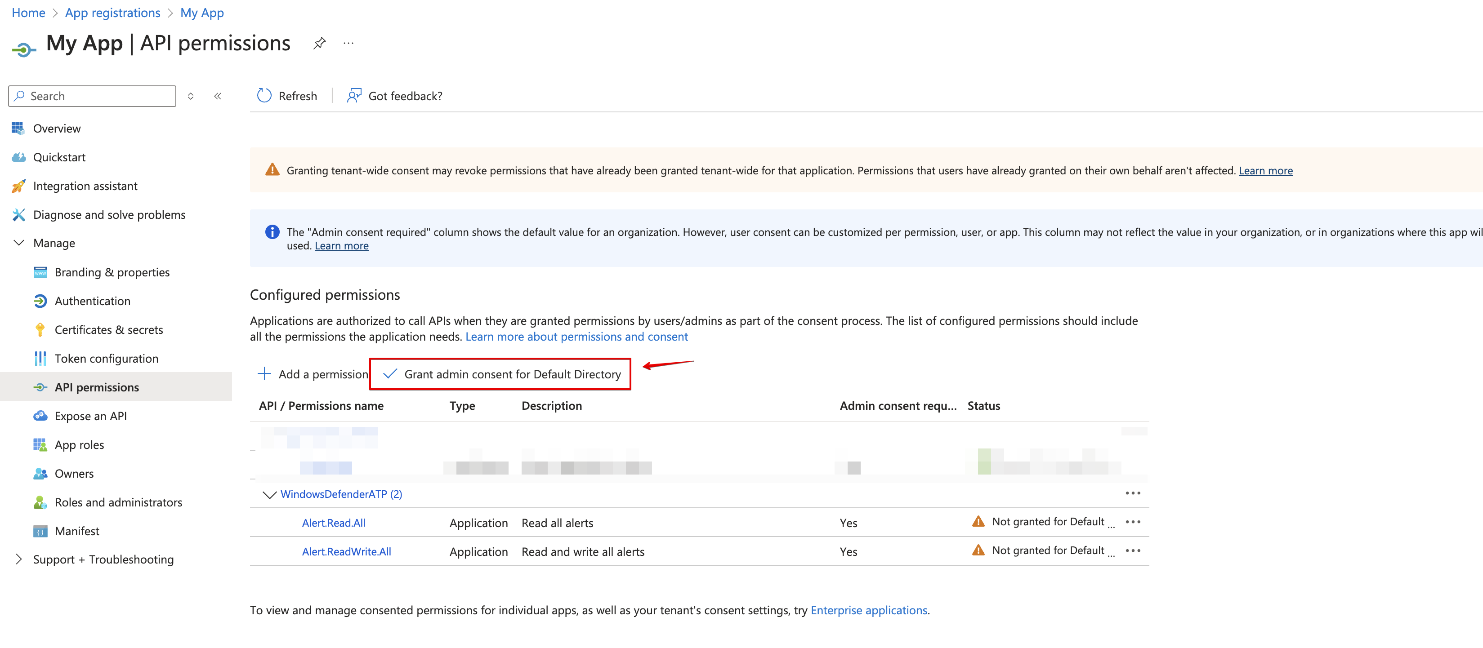The width and height of the screenshot is (1483, 648).
Task: Open the App roles section
Action: click(79, 444)
